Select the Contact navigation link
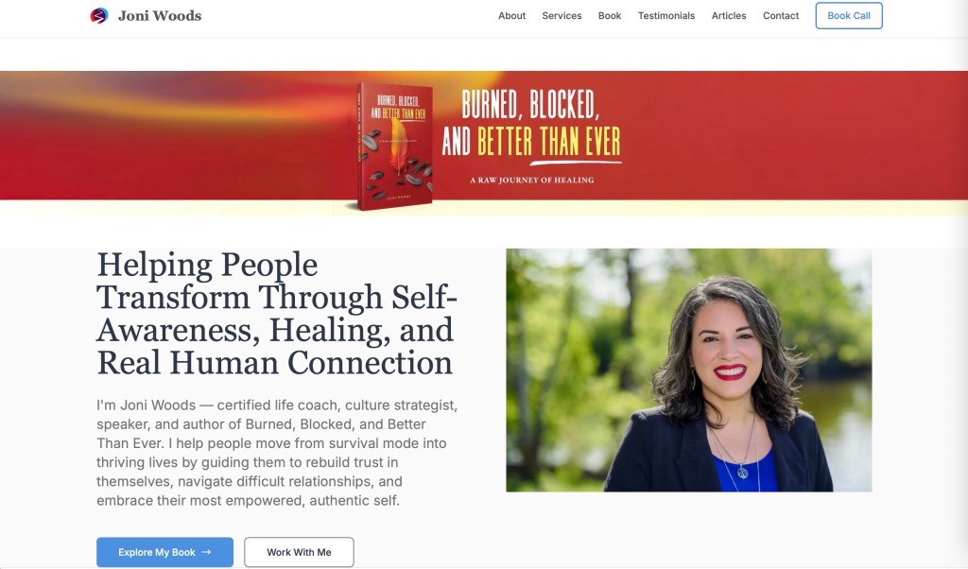The width and height of the screenshot is (968, 569). coord(780,15)
